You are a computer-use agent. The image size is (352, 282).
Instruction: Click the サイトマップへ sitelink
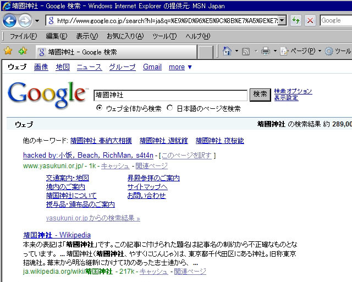[147, 187]
